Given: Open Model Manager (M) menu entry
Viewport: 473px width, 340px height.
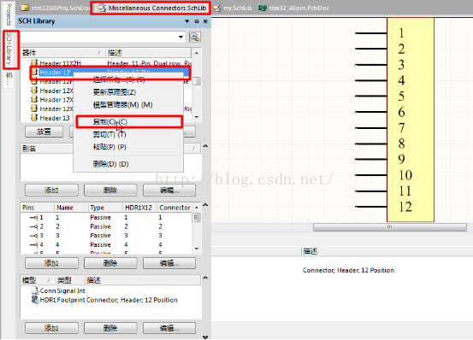Looking at the screenshot, I should click(123, 105).
